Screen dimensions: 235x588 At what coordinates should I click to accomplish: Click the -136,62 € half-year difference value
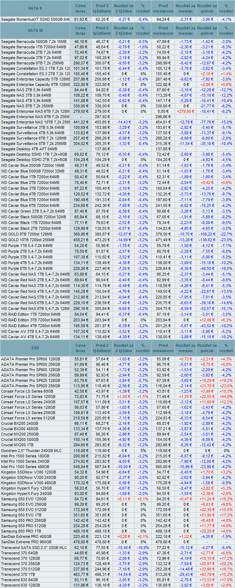(x=207, y=240)
